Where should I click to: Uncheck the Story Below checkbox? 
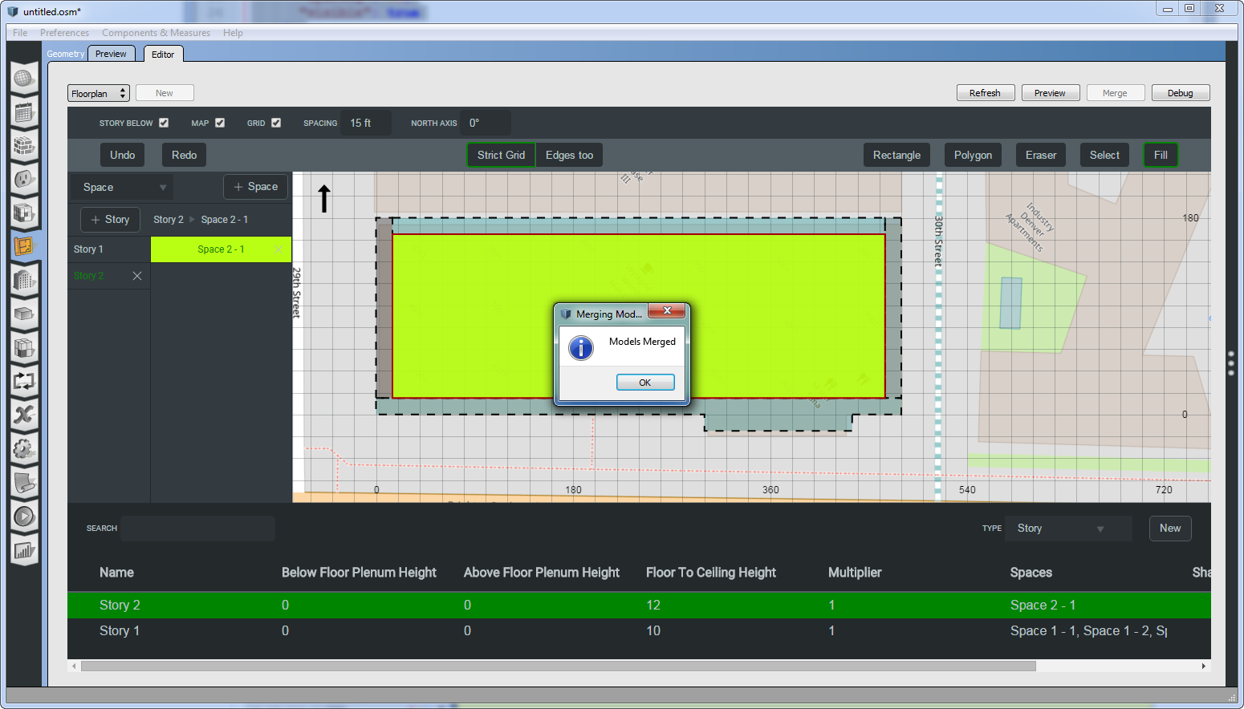coord(164,123)
